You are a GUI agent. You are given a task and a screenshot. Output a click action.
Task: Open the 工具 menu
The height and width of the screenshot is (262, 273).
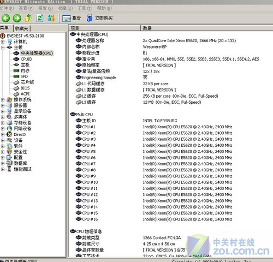[x=85, y=8]
